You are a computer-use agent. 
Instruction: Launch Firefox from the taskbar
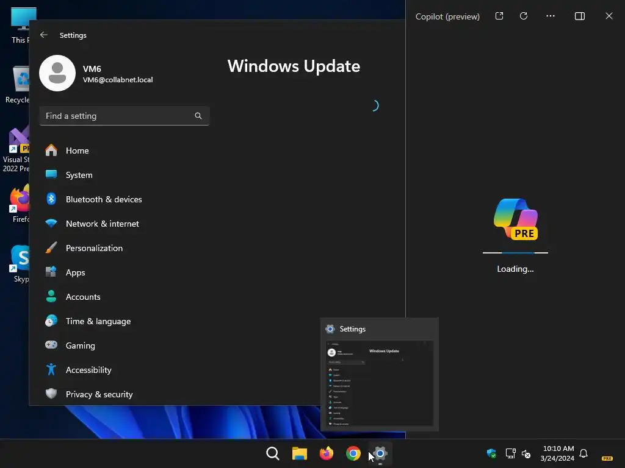click(x=327, y=453)
